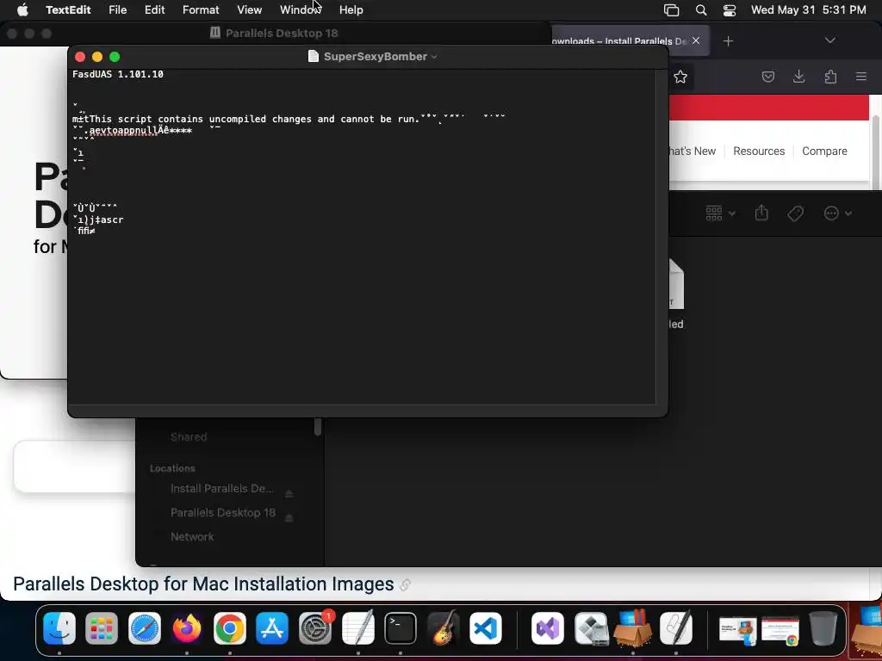This screenshot has width=882, height=661.
Task: Open the Finder Action ellipsis menu
Action: 837,213
